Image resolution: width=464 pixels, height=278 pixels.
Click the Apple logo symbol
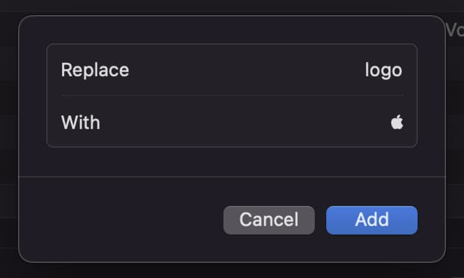397,123
